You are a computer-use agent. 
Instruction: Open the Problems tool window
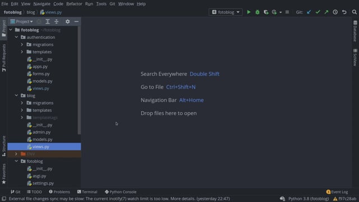pyautogui.click(x=59, y=192)
